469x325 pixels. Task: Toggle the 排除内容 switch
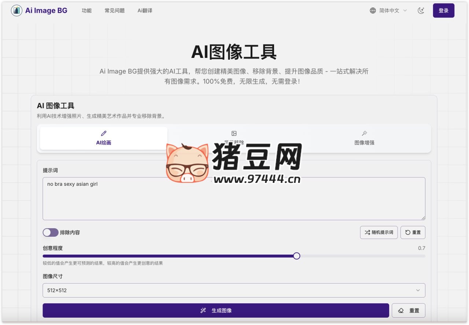point(51,232)
